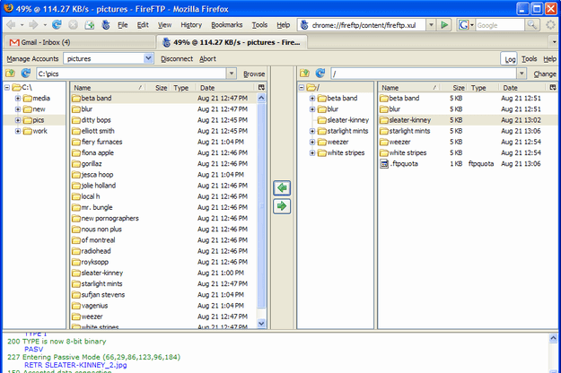This screenshot has height=373, width=561.
Task: Collapse the remote root folder node
Action: [302, 88]
